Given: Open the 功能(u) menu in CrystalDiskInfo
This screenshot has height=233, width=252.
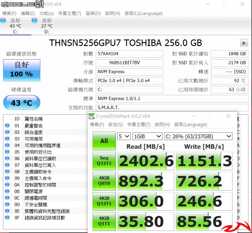Looking at the screenshot, I should (x=47, y=14).
